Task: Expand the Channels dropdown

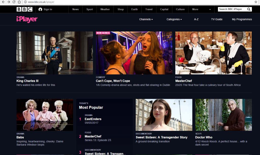Action: click(x=146, y=19)
